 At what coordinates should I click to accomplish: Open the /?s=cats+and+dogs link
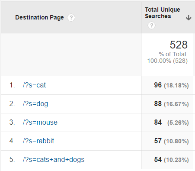click(x=54, y=160)
